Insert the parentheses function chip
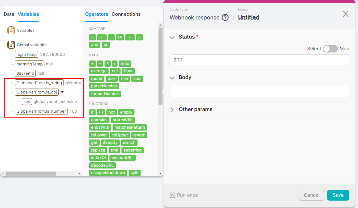 [x=101, y=112]
